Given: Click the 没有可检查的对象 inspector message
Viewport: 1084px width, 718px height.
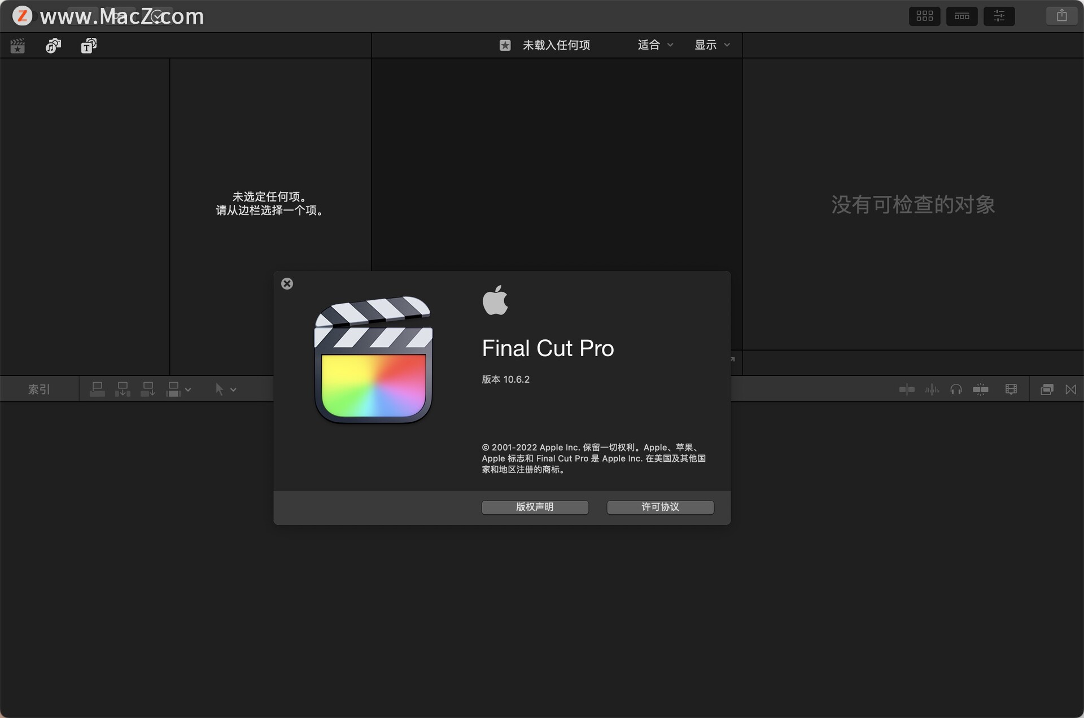Looking at the screenshot, I should pos(913,204).
